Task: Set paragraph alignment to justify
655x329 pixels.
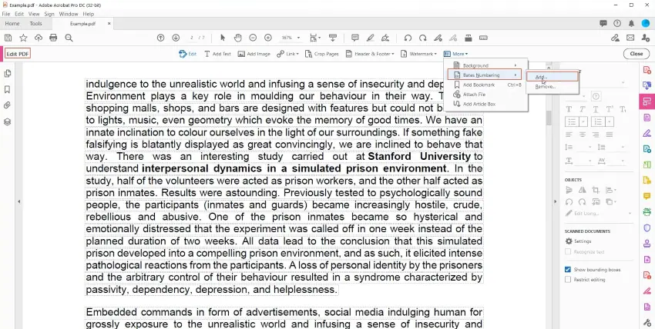Action: [610, 135]
